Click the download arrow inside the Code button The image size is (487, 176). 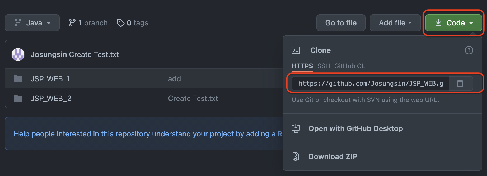click(439, 23)
